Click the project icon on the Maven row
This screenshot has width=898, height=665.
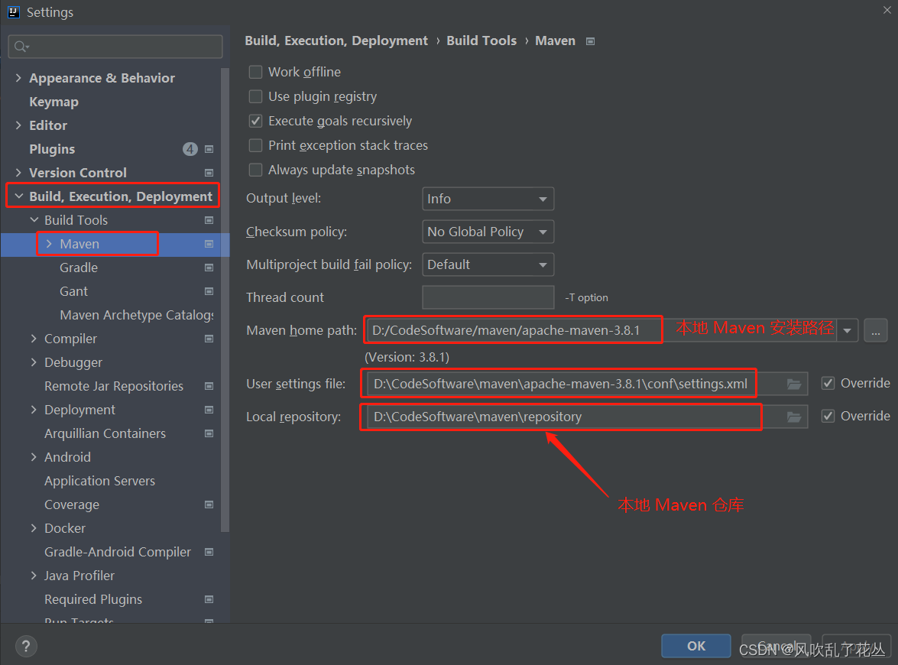(x=209, y=244)
